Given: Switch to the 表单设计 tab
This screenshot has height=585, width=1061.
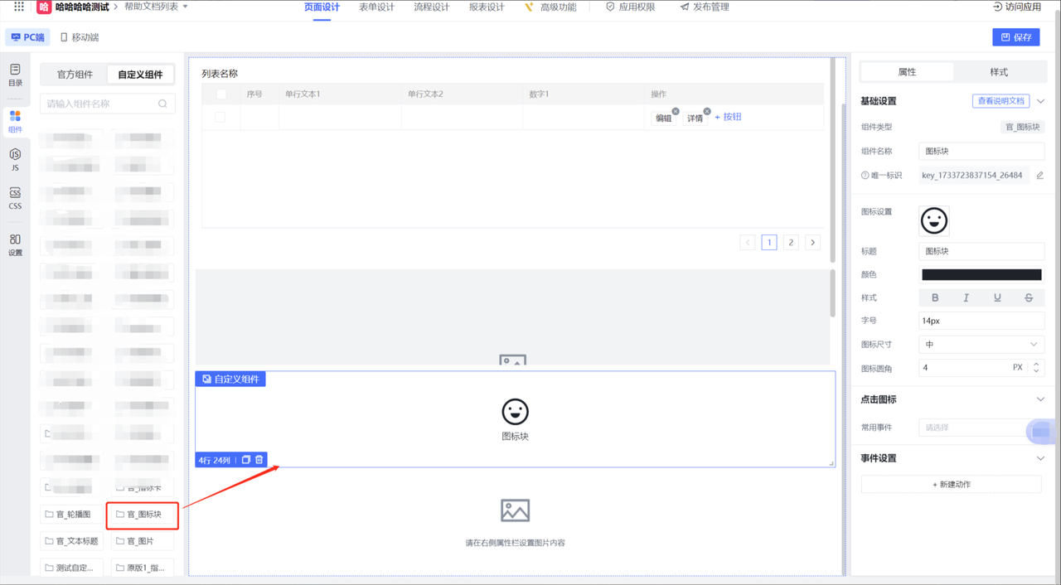Looking at the screenshot, I should point(376,7).
